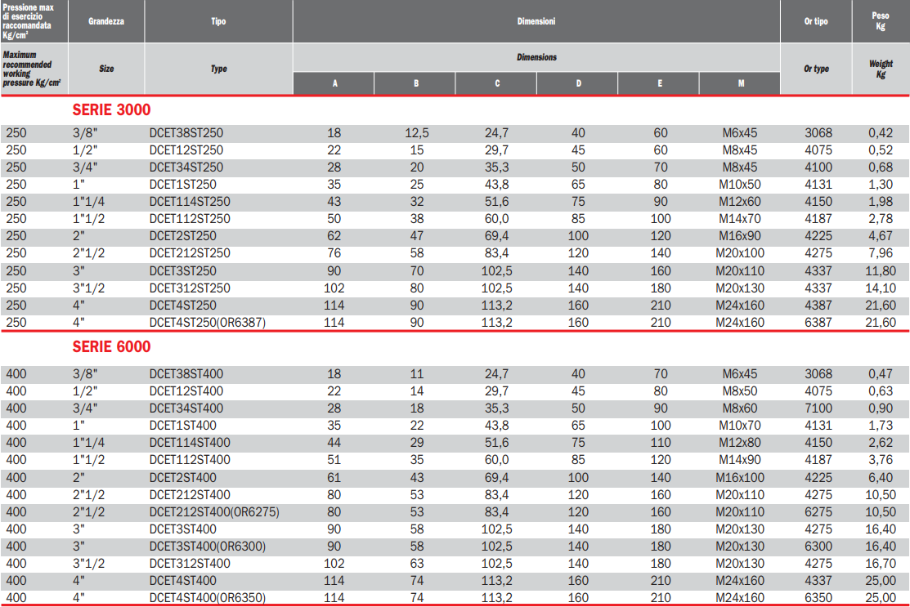Select type cell DCET12ST400
Viewport: 910px width, 607px height.
coord(186,391)
